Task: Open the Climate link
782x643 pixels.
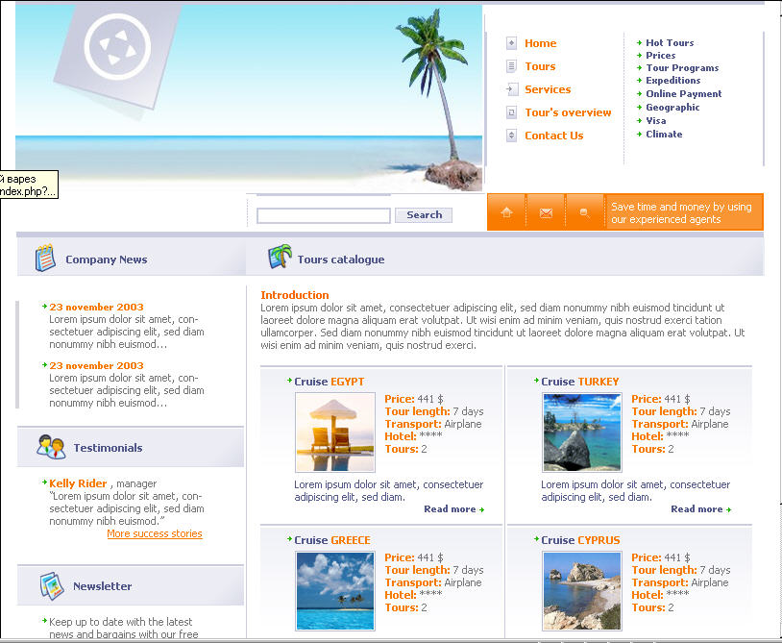Action: click(x=664, y=135)
